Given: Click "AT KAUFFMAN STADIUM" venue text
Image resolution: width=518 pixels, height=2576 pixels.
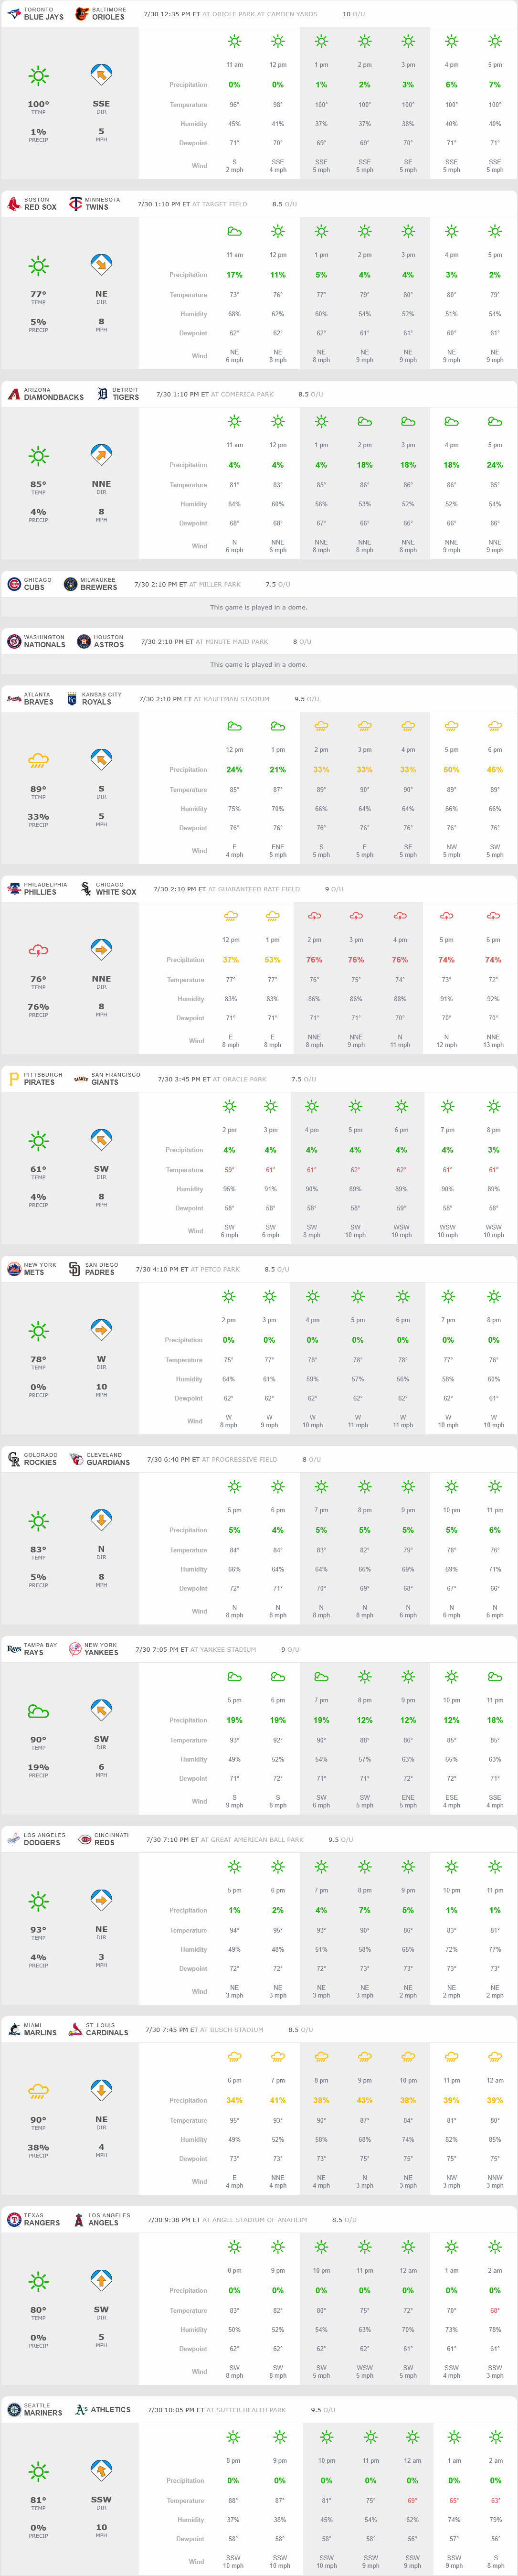Looking at the screenshot, I should coord(231,699).
